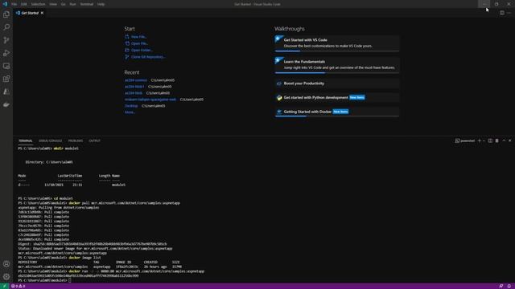Open the Run and Debug view
This screenshot has height=289, width=515.
6,53
